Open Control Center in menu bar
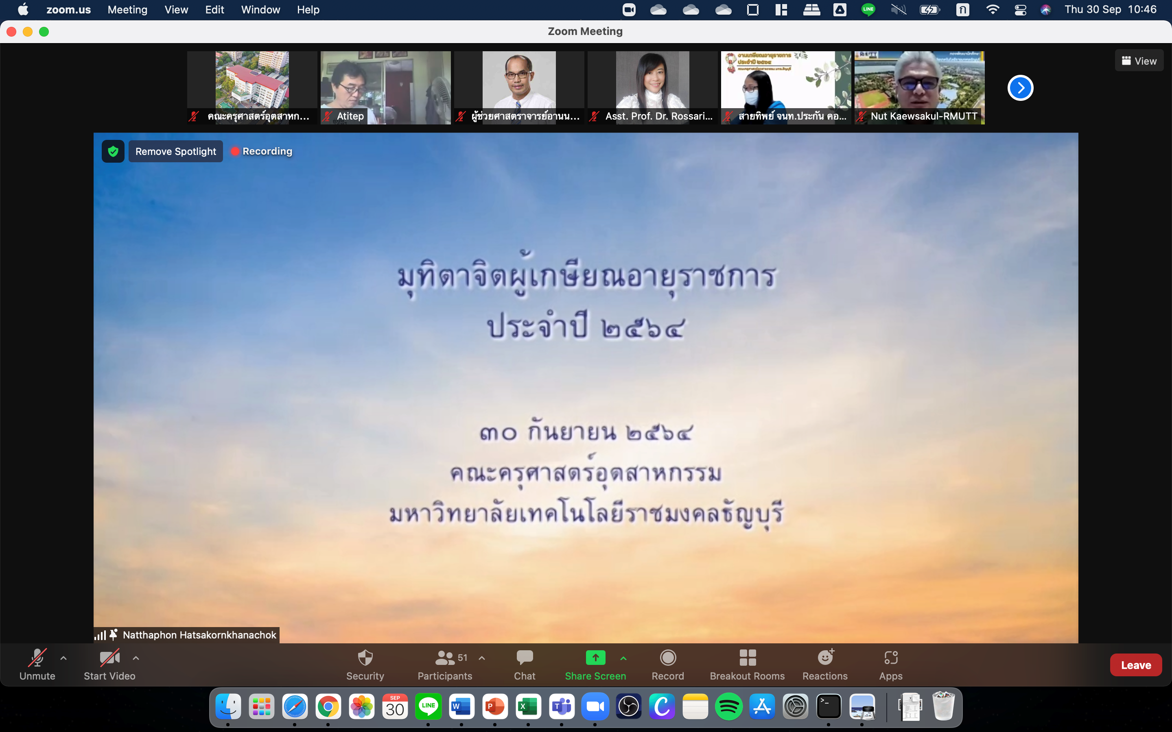Image resolution: width=1172 pixels, height=732 pixels. pos(1020,10)
